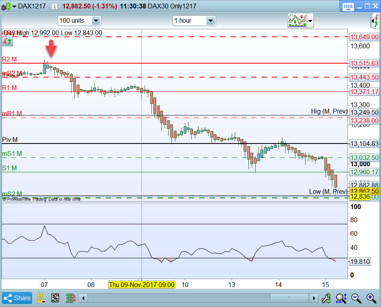
Task: Open the 1 hour timeframe dropdown
Action: point(194,21)
